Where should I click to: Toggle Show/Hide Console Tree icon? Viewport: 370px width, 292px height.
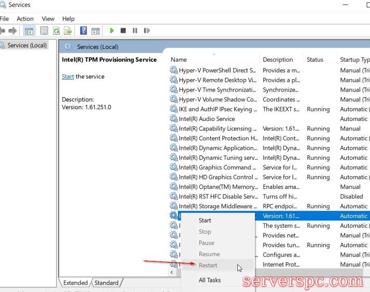tap(29, 31)
